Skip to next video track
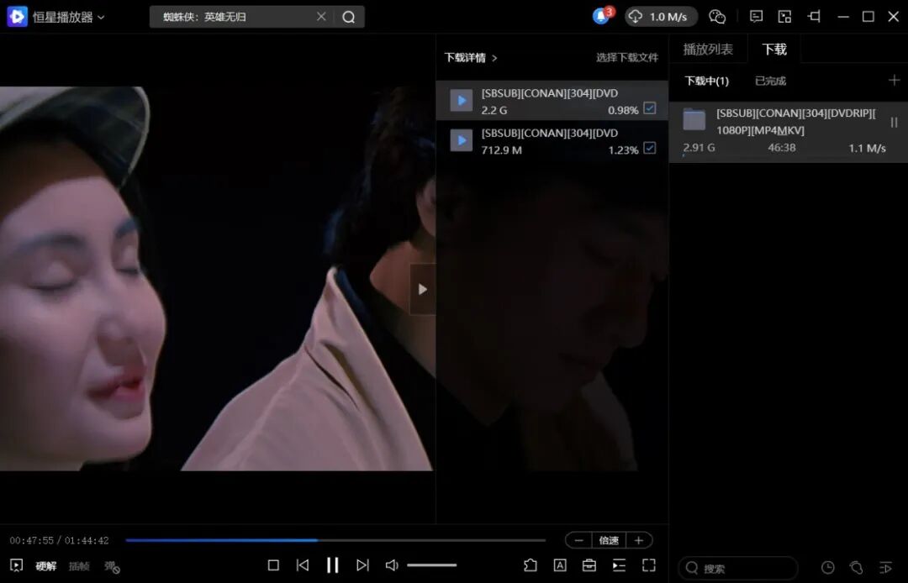Screen dimensions: 908x583 tap(362, 565)
